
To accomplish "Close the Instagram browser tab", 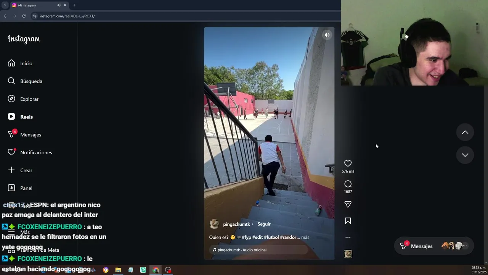I will (x=65, y=5).
